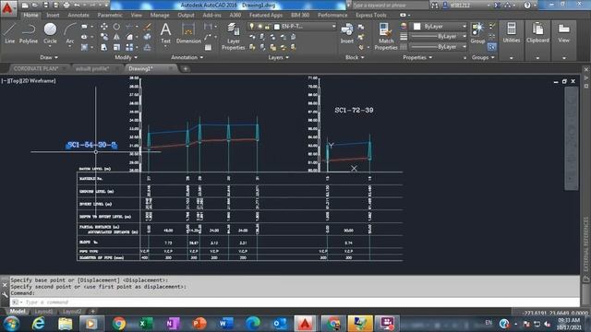Select the Circle tool
The width and height of the screenshot is (591, 332).
click(50, 33)
